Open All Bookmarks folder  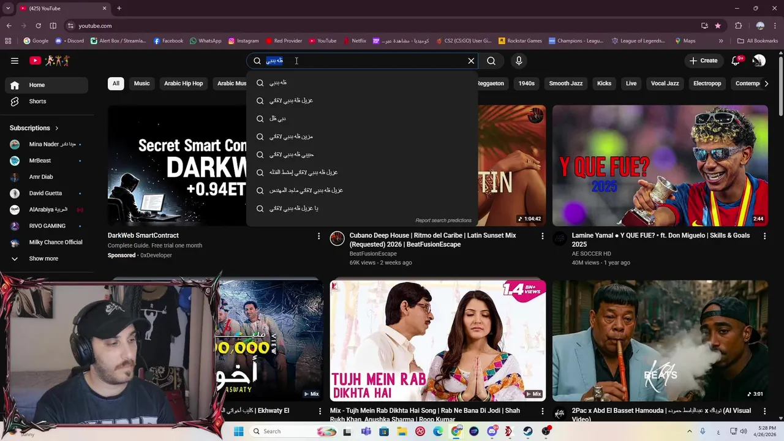(758, 41)
